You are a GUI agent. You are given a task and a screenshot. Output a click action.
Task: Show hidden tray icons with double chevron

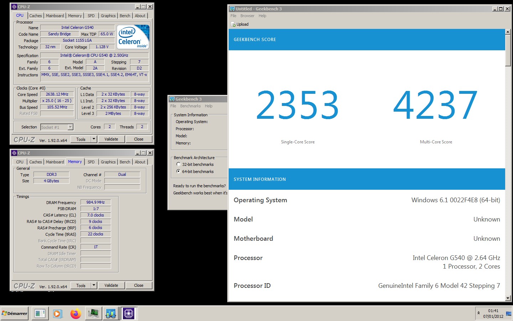(x=478, y=314)
